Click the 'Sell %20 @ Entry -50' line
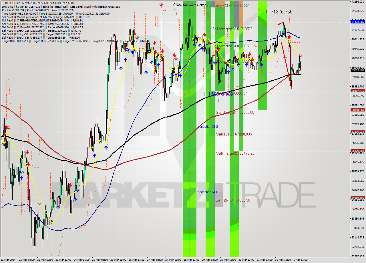The height and width of the screenshot is (263, 366). point(41,34)
